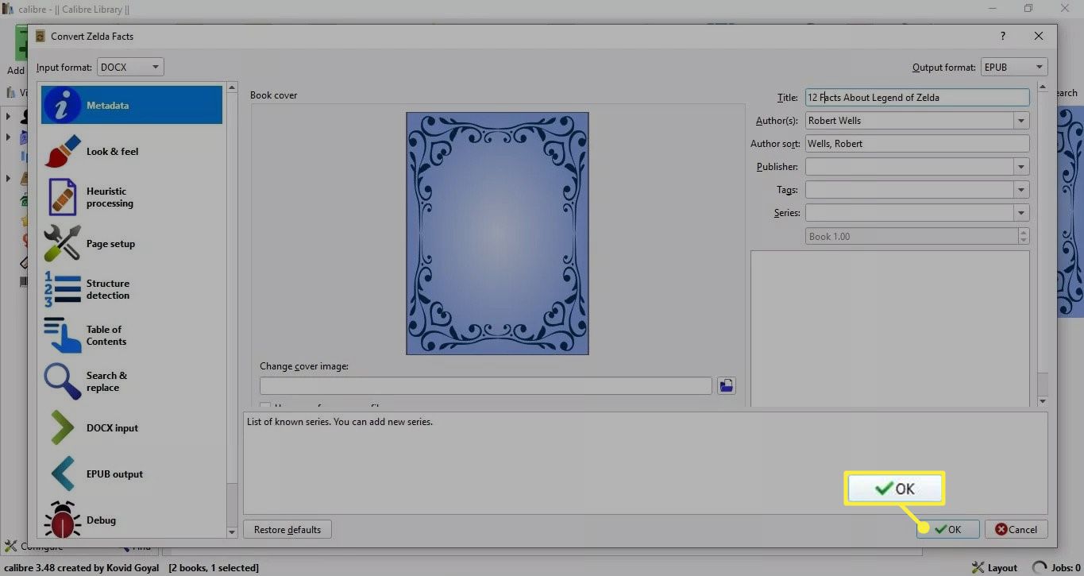The height and width of the screenshot is (576, 1084).
Task: Click the Structure detection numbered list icon
Action: pyautogui.click(x=62, y=289)
